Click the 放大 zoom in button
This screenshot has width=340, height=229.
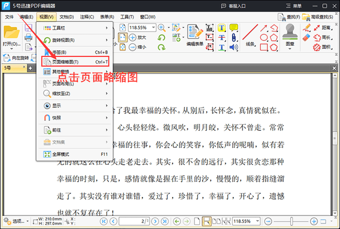pyautogui.click(x=138, y=38)
